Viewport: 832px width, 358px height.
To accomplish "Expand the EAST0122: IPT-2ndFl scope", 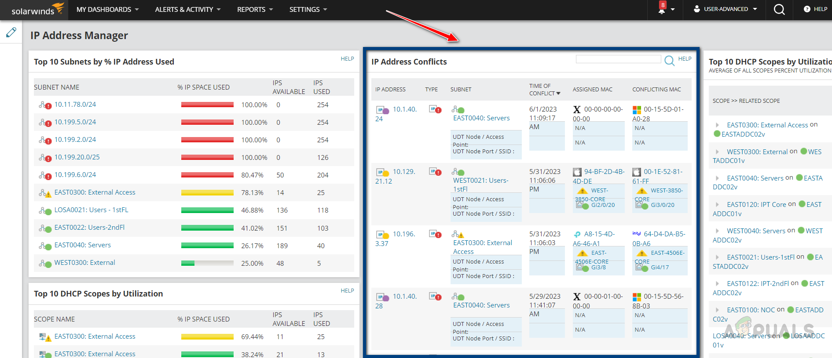I will 717,283.
